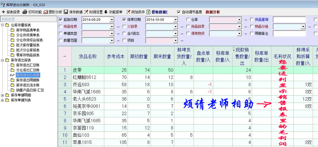
Task: Click 参考成本 column header
Action: 116,56
